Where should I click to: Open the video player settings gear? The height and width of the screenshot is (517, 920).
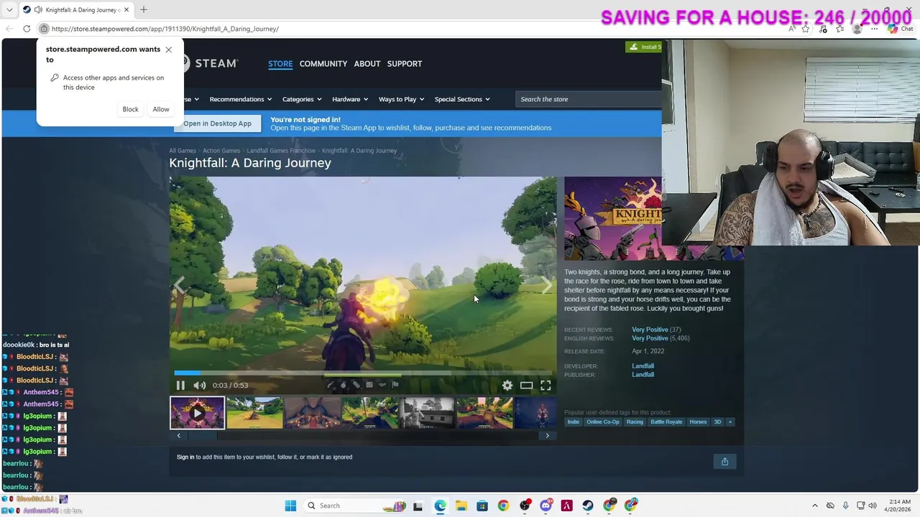(x=507, y=386)
